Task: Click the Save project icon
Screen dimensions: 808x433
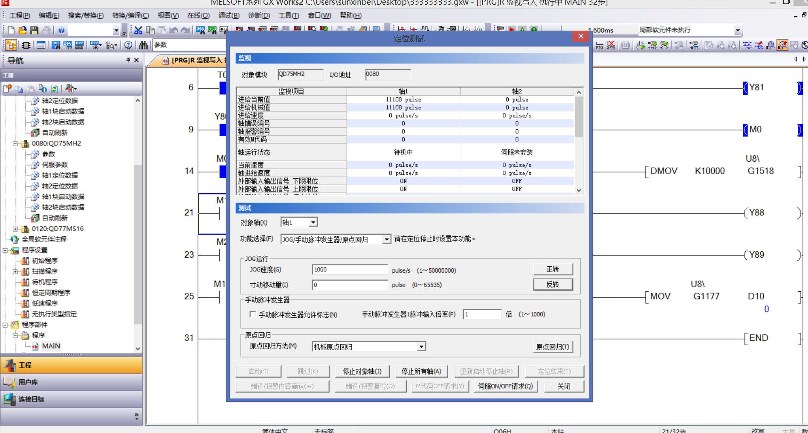Action: pos(35,30)
